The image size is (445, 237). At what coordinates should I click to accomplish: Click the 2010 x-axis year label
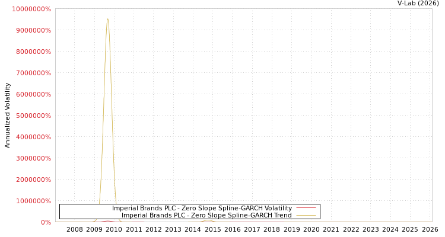point(114,230)
